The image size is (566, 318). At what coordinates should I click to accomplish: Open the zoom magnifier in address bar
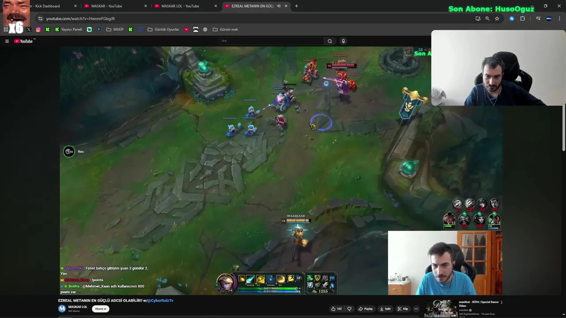click(487, 19)
